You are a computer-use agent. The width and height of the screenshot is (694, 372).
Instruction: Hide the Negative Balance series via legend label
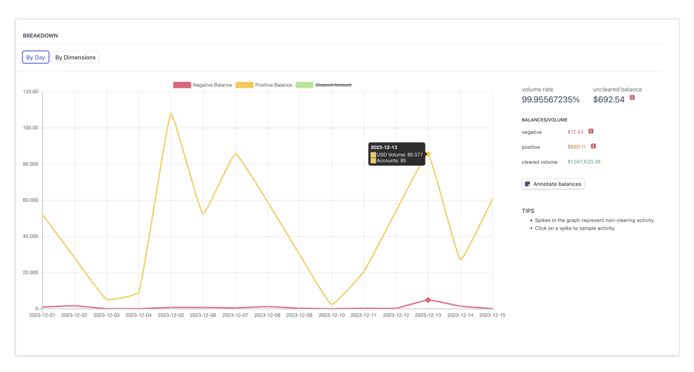pos(212,85)
